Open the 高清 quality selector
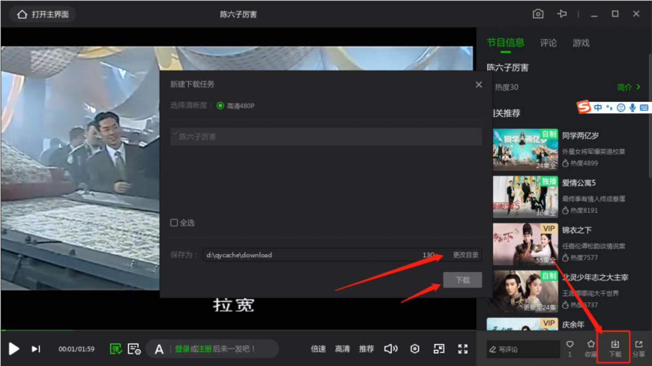The height and width of the screenshot is (366, 652). pos(342,349)
